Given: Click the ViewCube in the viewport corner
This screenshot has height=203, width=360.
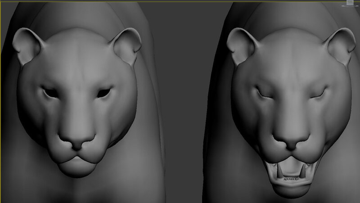Looking at the screenshot, I should pos(349,3).
